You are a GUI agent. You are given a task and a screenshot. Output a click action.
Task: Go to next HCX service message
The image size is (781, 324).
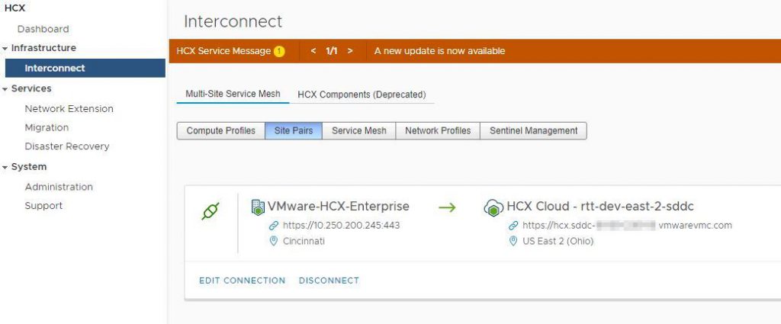[350, 51]
